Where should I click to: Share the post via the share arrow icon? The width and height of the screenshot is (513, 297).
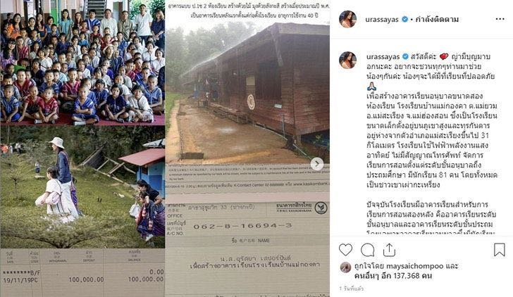tap(389, 250)
